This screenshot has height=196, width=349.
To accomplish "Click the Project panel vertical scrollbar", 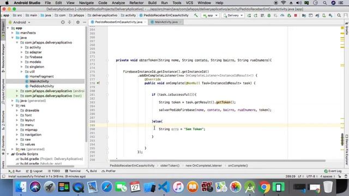I will 86,84.
